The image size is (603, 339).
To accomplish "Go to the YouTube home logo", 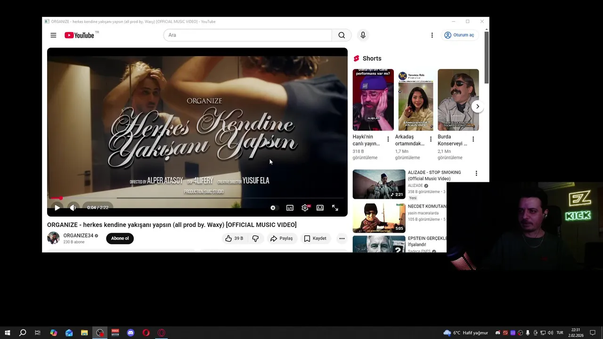I will click(x=79, y=35).
